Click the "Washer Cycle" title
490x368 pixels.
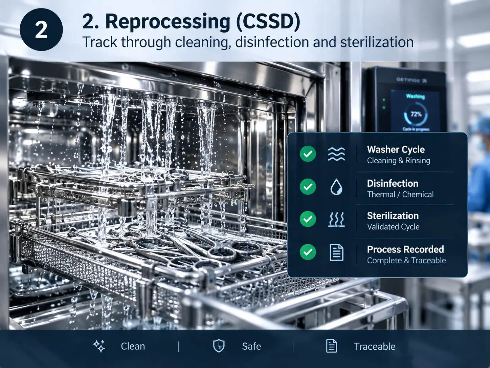click(x=396, y=149)
